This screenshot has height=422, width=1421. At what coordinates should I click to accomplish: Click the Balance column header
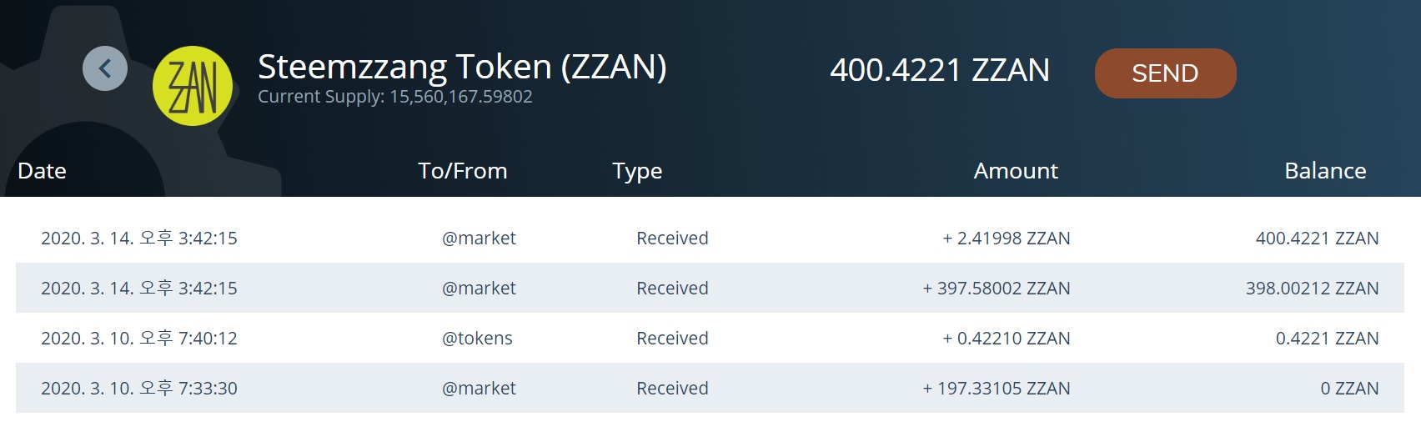tap(1324, 171)
